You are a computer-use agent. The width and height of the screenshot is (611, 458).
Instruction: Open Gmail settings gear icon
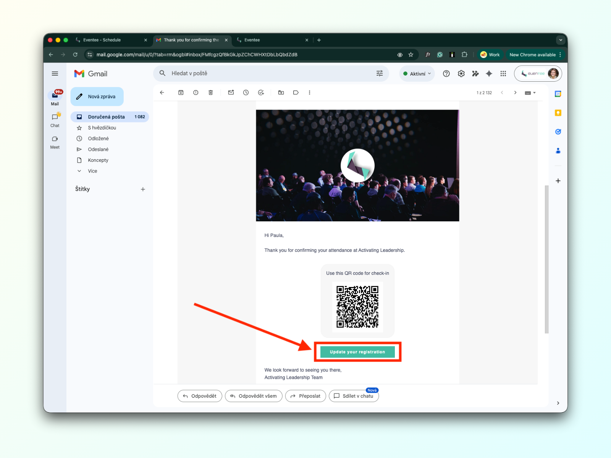pos(461,74)
